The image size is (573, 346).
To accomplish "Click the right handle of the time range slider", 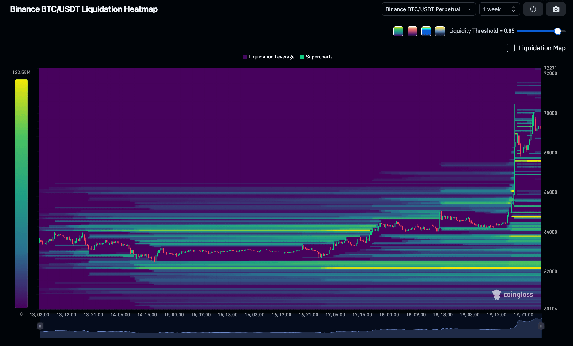I will click(x=541, y=326).
